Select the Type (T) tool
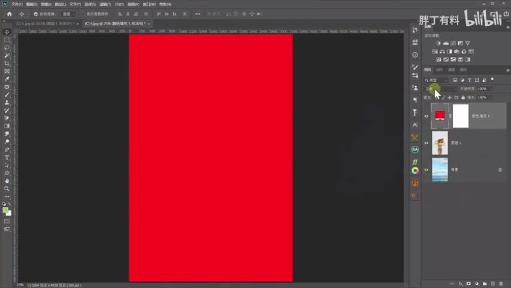Image resolution: width=511 pixels, height=288 pixels. pos(7,158)
